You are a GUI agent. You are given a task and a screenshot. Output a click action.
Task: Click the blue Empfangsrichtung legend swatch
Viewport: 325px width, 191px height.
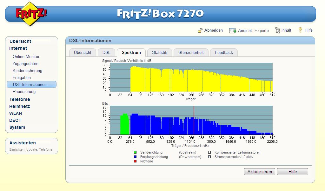[135, 157]
